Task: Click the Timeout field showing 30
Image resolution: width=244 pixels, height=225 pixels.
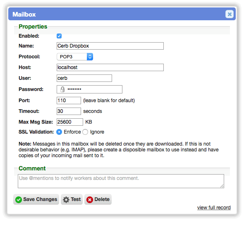Action: coord(69,111)
